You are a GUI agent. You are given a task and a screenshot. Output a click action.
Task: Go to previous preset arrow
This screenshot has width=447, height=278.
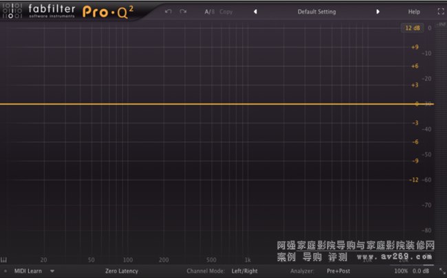pyautogui.click(x=255, y=12)
